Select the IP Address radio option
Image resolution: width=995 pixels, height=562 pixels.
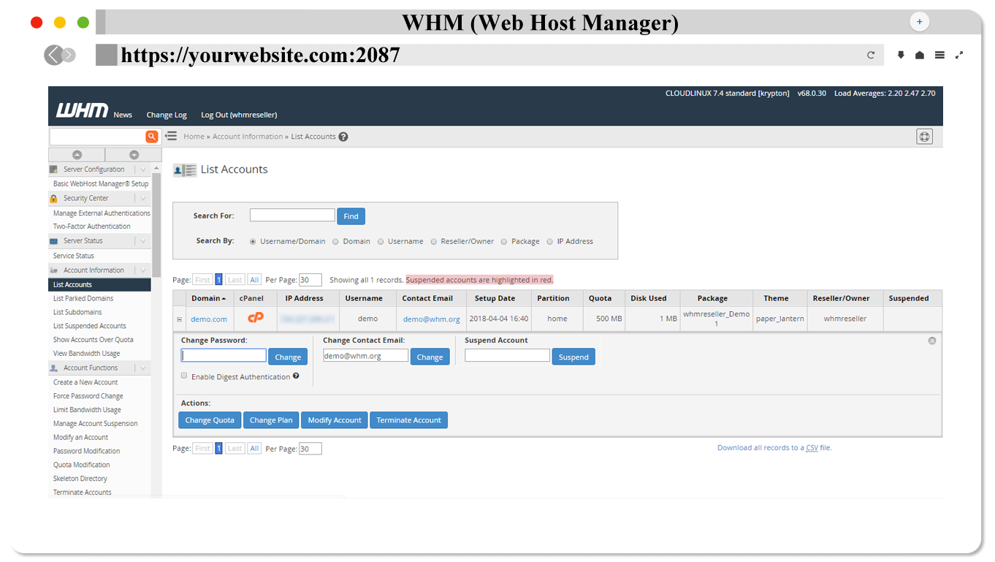[x=550, y=241]
